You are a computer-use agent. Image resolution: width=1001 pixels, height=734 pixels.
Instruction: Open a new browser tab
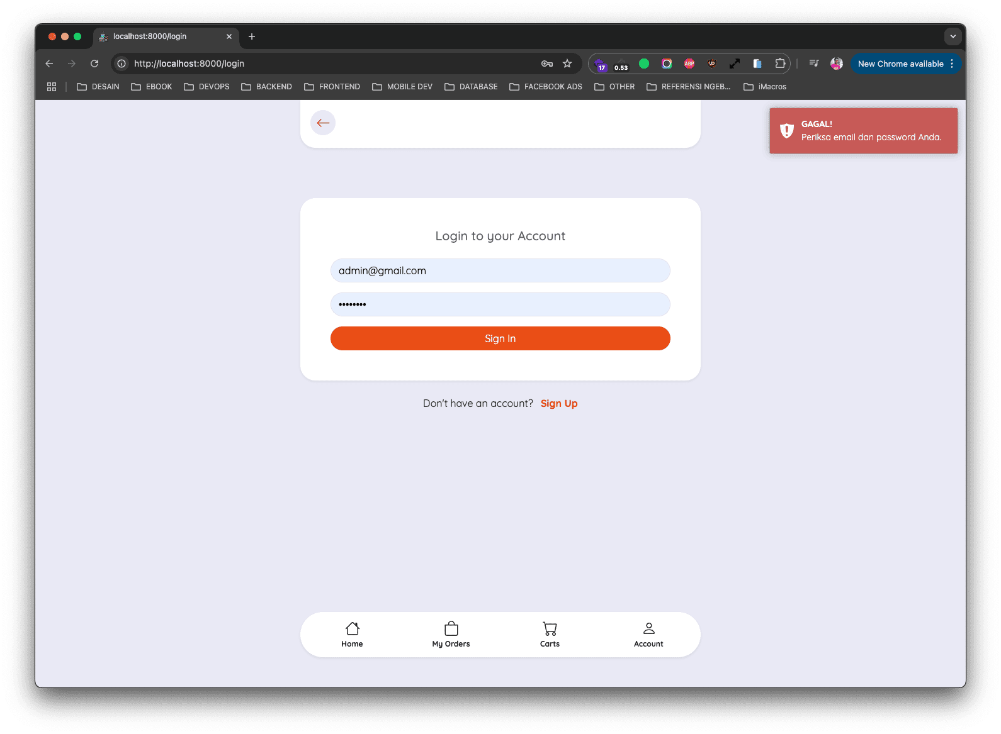[252, 36]
